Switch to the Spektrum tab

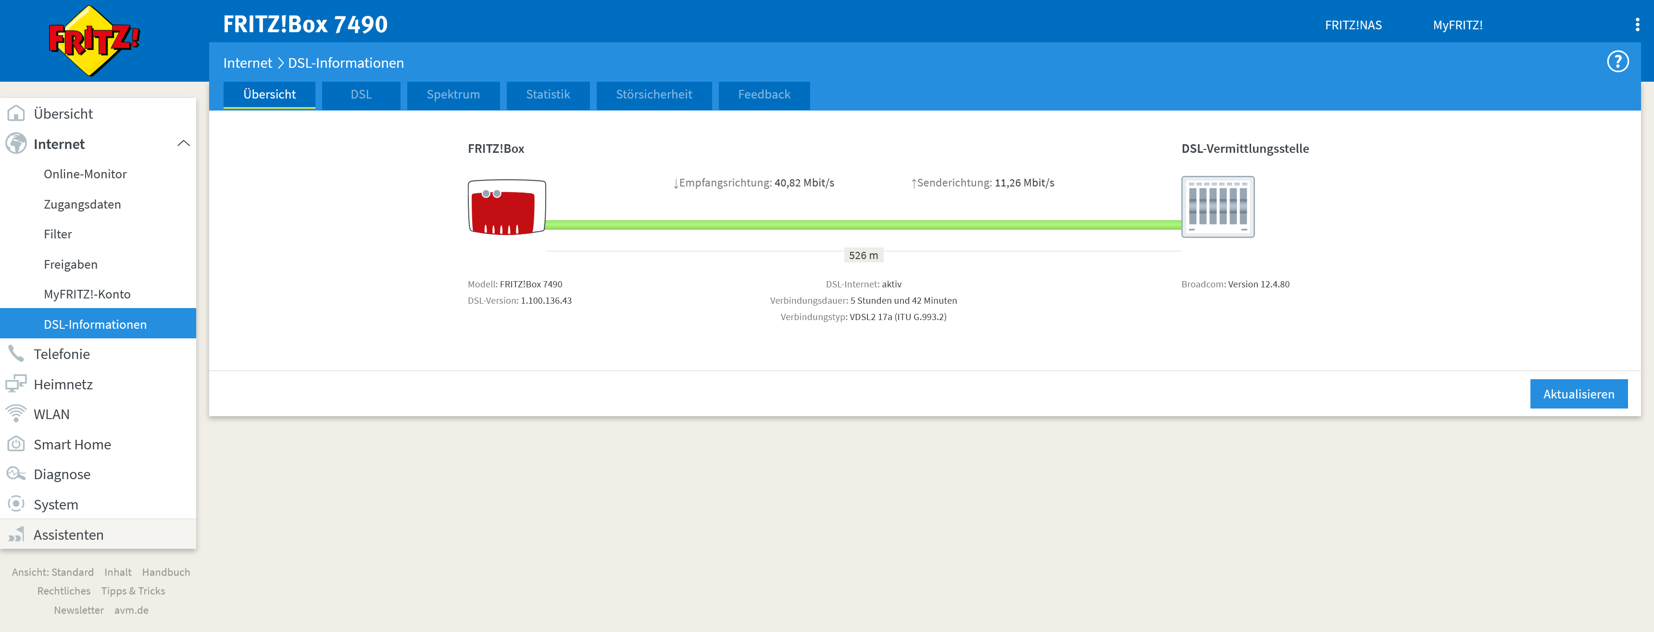(452, 95)
